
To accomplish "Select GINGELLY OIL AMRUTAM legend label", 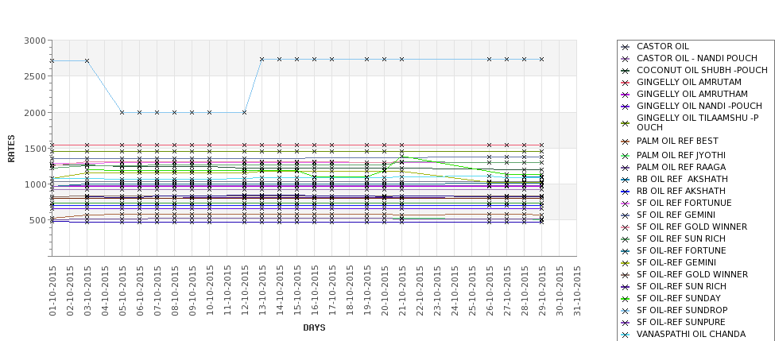I will pos(688,82).
